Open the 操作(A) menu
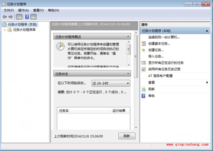 [23, 10]
